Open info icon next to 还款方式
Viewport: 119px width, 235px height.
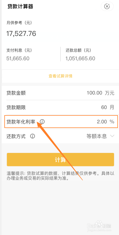coord(33,136)
